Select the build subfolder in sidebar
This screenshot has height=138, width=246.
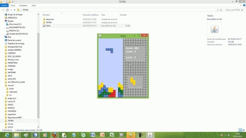11,89
